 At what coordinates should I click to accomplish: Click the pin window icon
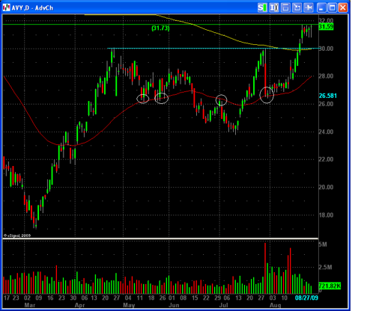click(x=309, y=7)
